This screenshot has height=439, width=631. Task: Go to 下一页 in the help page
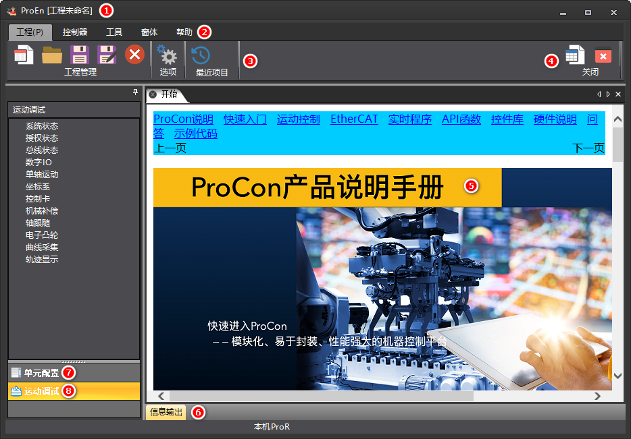tap(588, 148)
